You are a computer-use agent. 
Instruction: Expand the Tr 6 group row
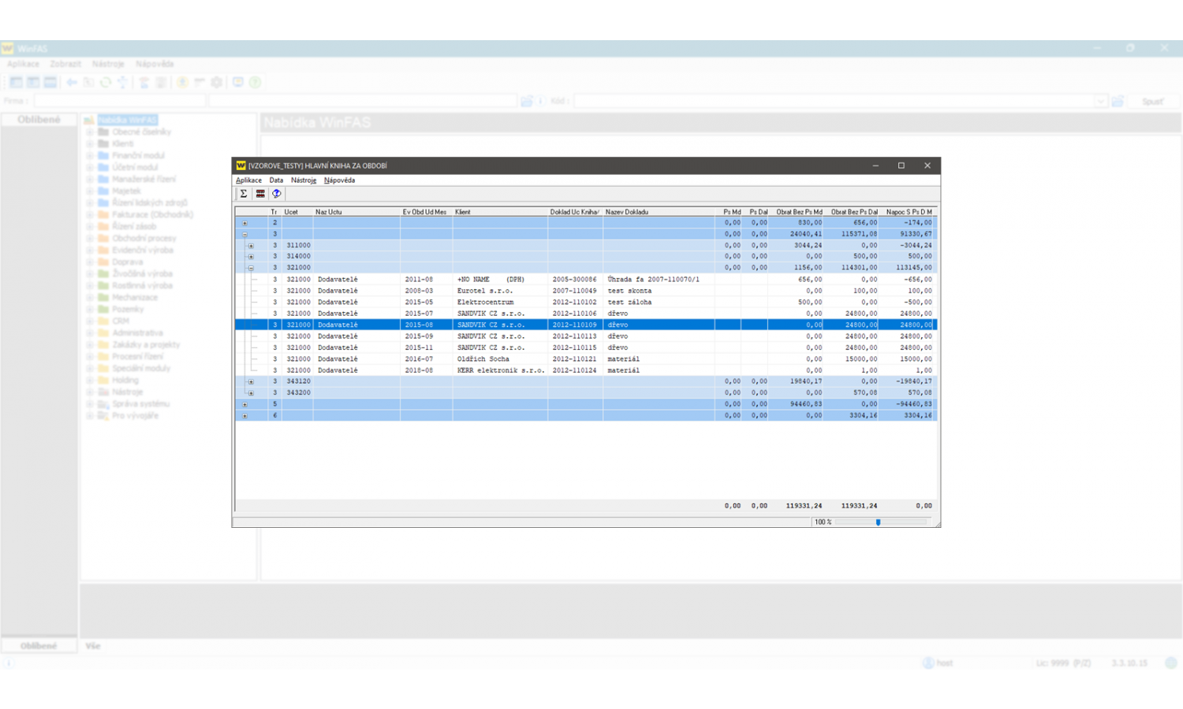[244, 415]
